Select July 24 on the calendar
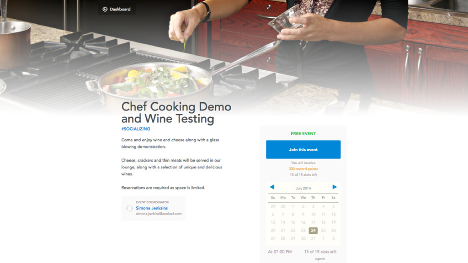Image resolution: width=468 pixels, height=263 pixels. 313,231
